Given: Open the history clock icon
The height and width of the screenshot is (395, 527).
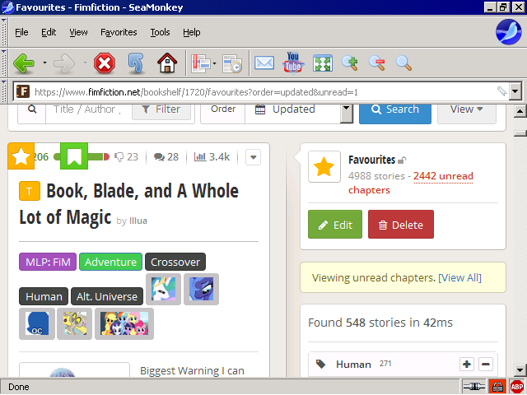Looking at the screenshot, I should (x=232, y=63).
